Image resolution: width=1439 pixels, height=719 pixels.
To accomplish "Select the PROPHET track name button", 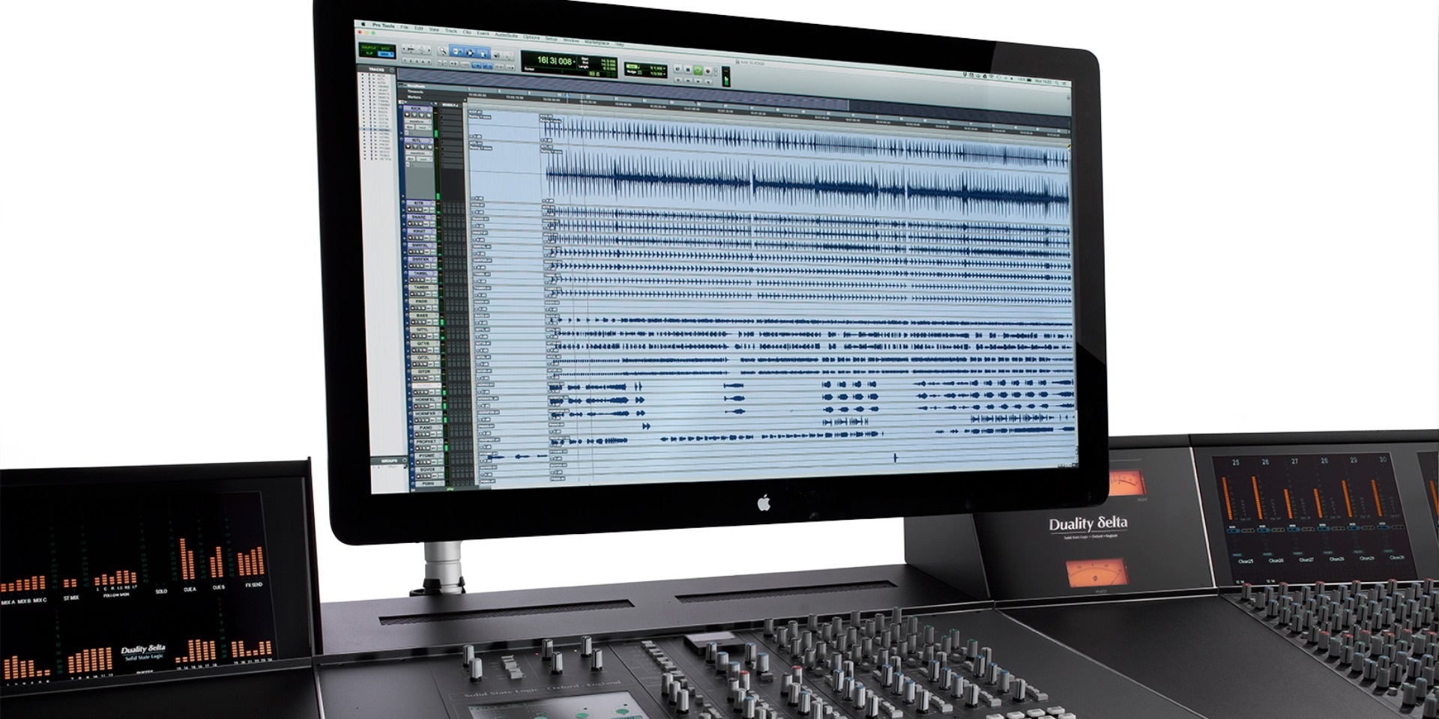I will tap(426, 441).
